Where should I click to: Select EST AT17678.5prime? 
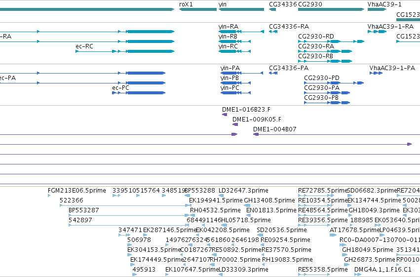pyautogui.click(x=333, y=235)
